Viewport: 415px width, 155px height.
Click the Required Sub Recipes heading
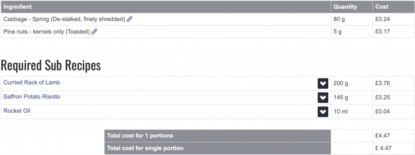[x=51, y=65]
